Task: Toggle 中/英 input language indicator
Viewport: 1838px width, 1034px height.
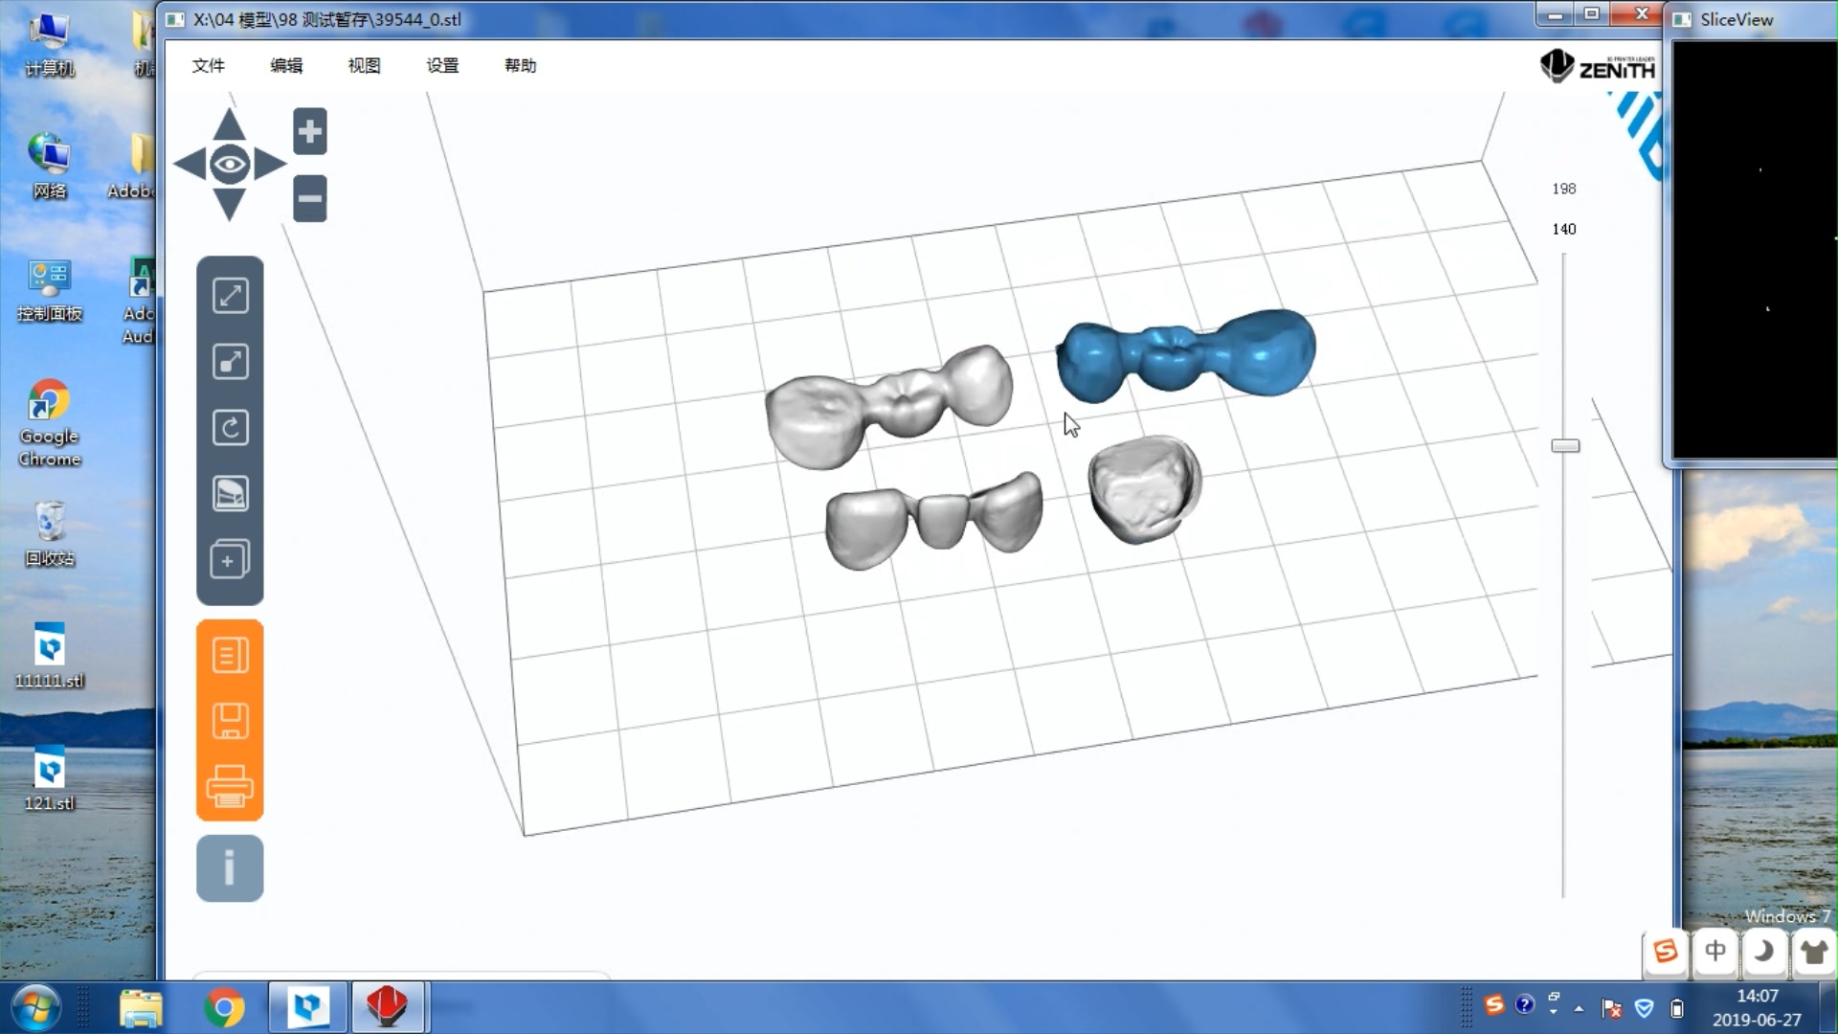Action: coord(1716,953)
